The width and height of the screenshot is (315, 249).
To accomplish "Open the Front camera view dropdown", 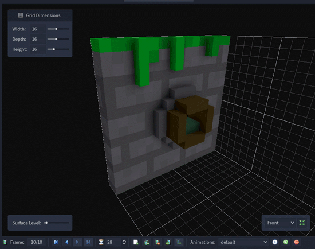I will click(x=280, y=223).
